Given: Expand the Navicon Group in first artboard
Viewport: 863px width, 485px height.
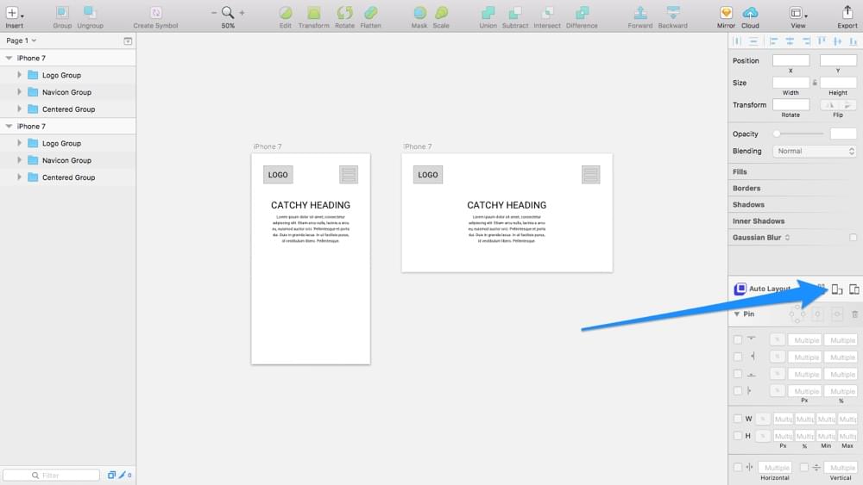Looking at the screenshot, I should (x=20, y=92).
